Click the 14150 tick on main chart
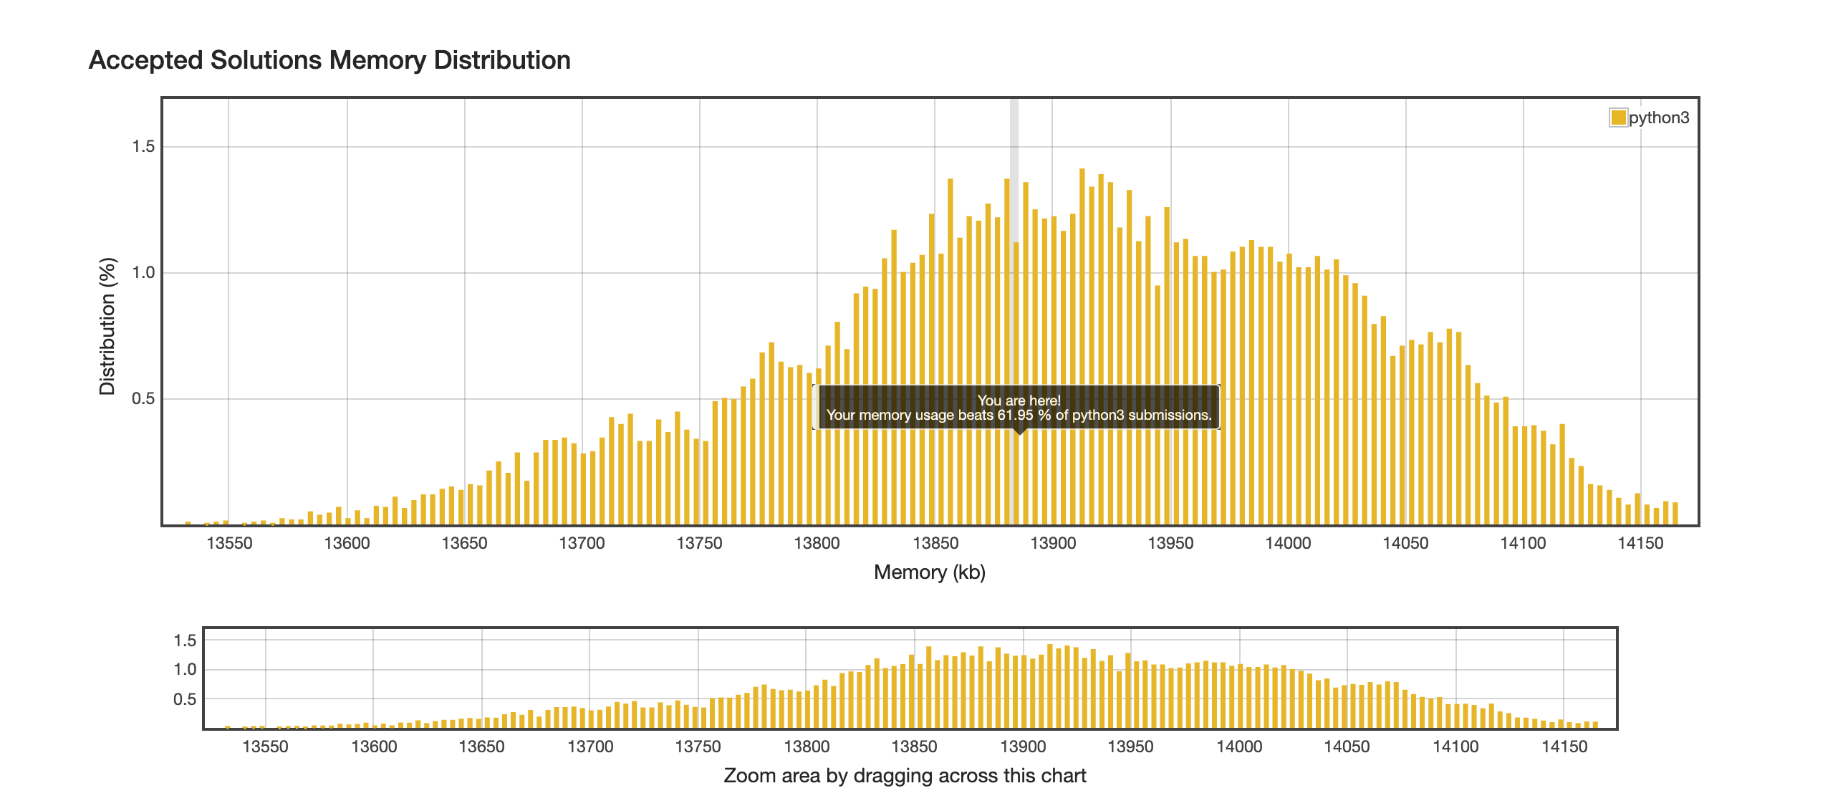The width and height of the screenshot is (1848, 811). click(x=1640, y=543)
